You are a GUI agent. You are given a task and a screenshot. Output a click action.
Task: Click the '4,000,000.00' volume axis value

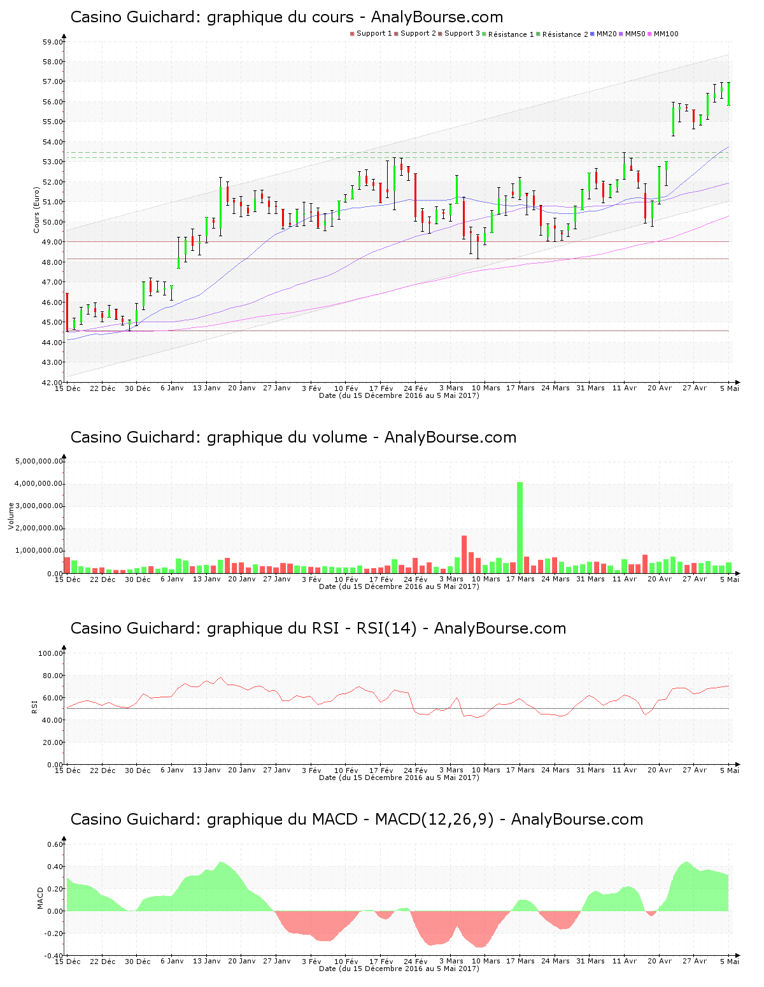click(x=39, y=484)
